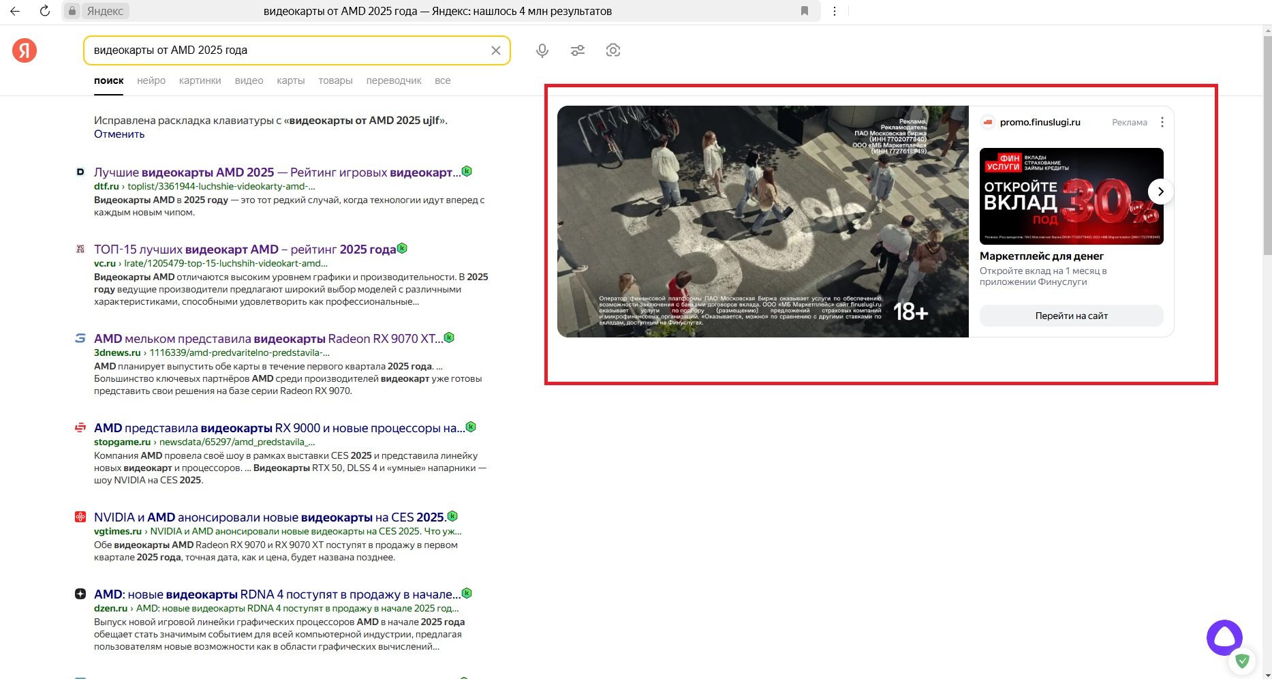Click green badge beside dtf.ru result title
The image size is (1272, 679).
tap(467, 171)
